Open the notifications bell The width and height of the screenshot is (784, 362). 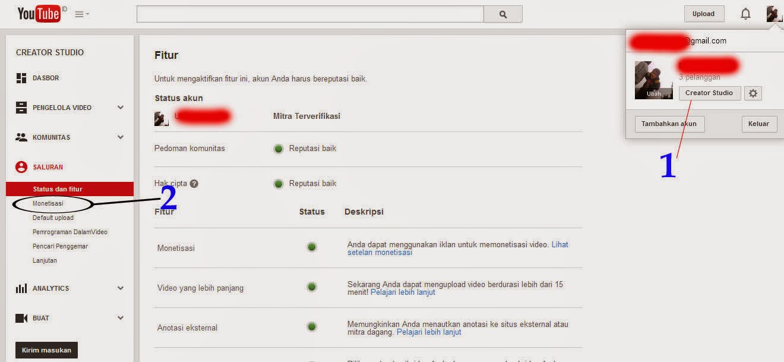click(x=745, y=14)
